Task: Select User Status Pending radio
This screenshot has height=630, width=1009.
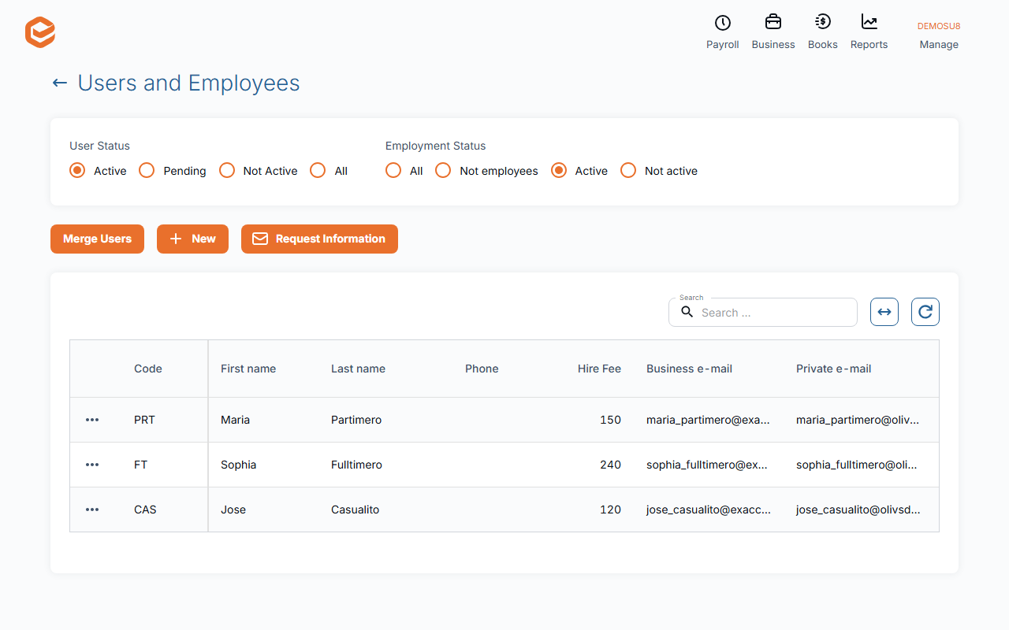Action: click(147, 170)
